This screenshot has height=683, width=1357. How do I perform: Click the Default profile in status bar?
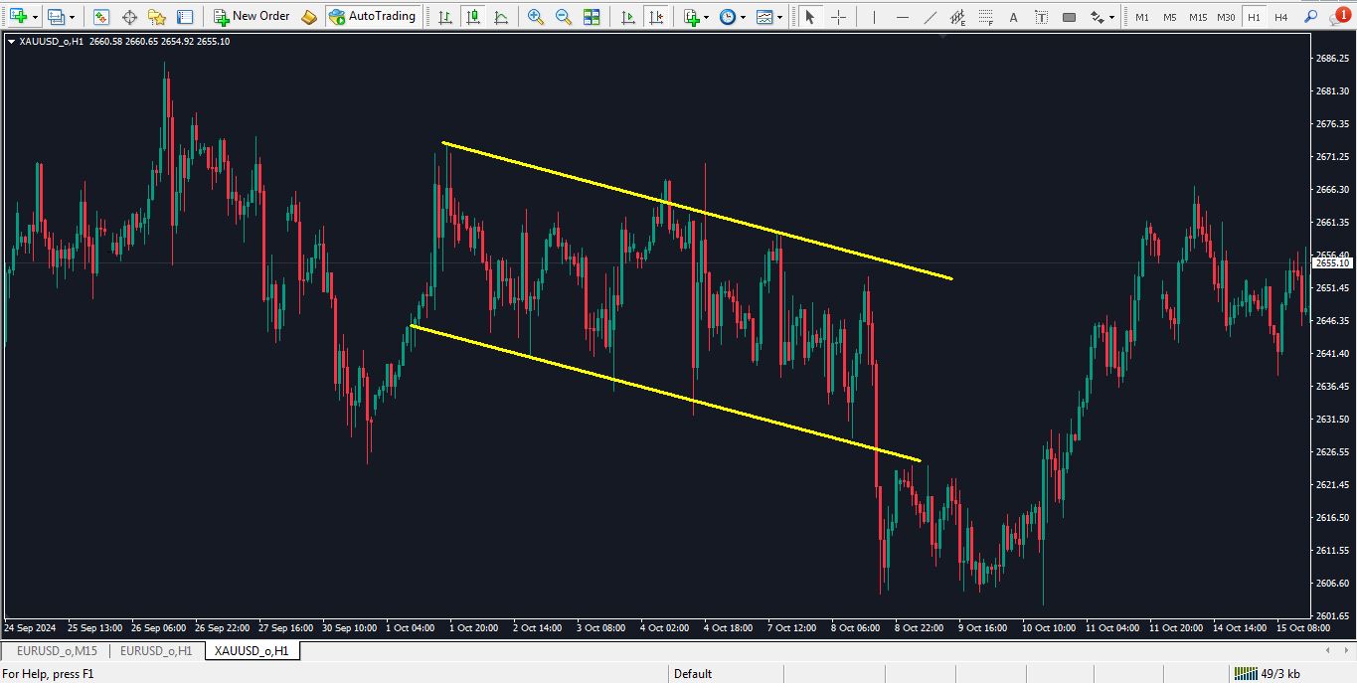[x=693, y=674]
